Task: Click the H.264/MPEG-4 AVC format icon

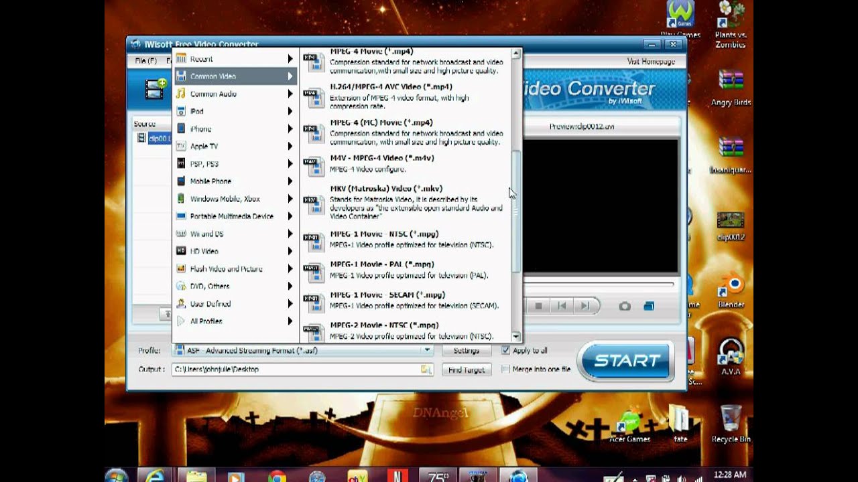Action: (x=314, y=98)
